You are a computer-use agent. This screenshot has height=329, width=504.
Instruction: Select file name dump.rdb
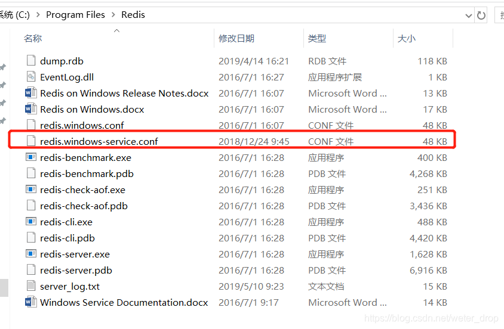click(x=62, y=61)
